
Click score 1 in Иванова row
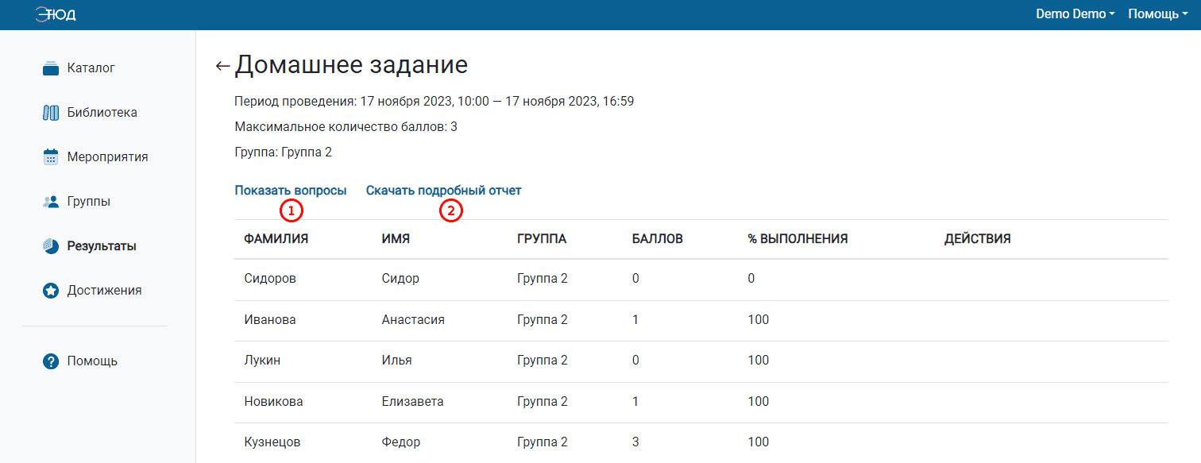(635, 320)
